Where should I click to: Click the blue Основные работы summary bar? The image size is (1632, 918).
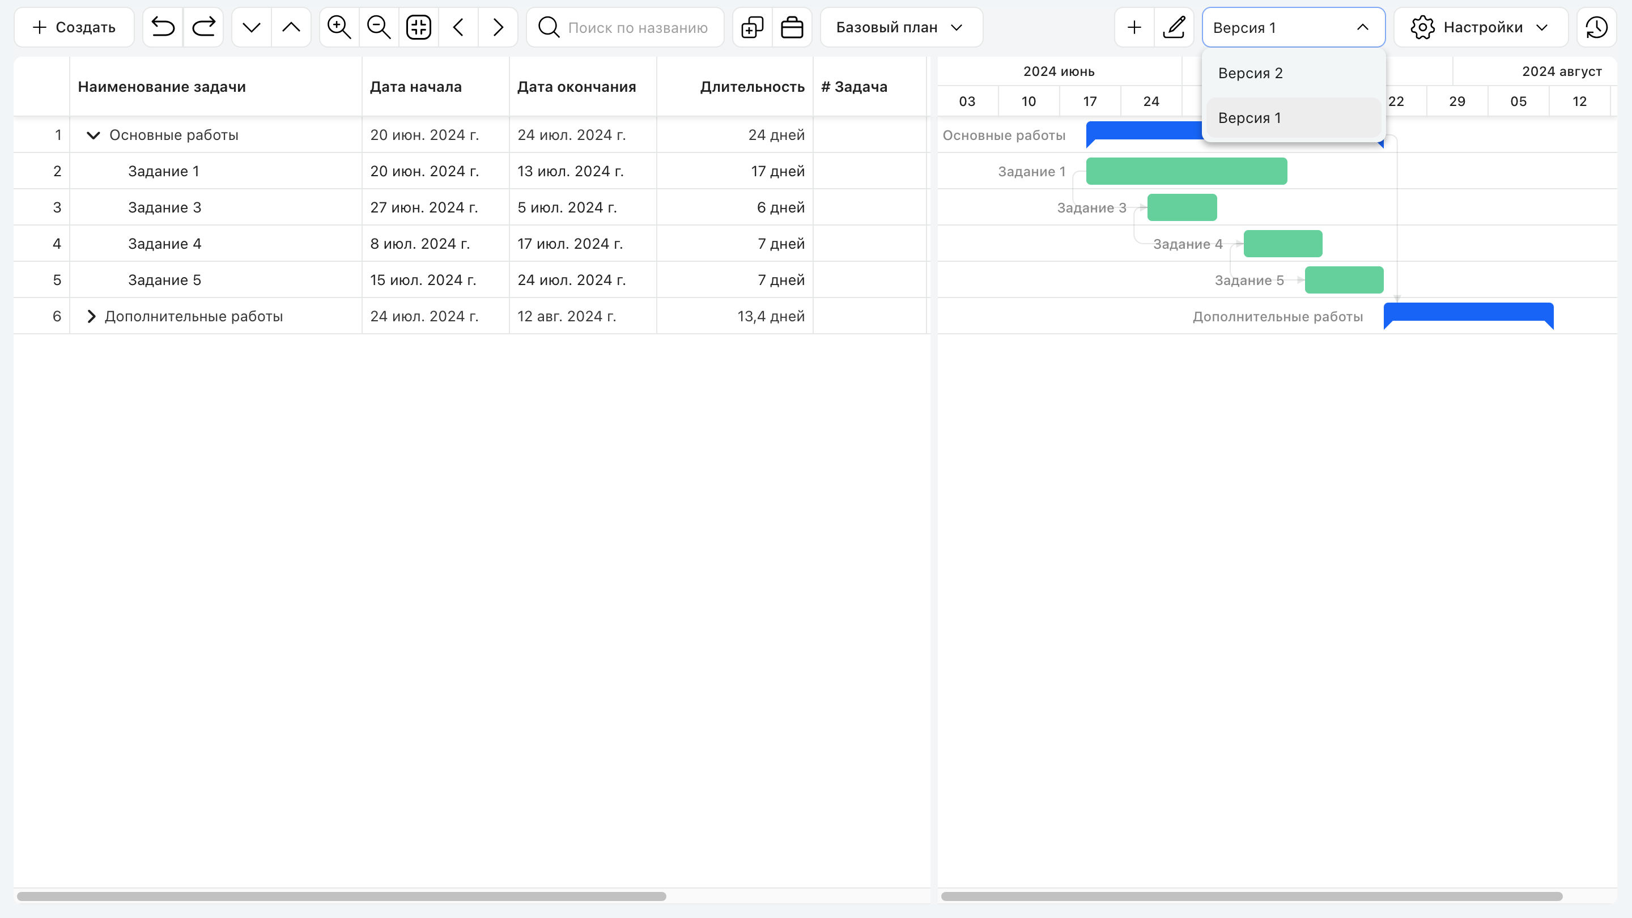(1144, 130)
